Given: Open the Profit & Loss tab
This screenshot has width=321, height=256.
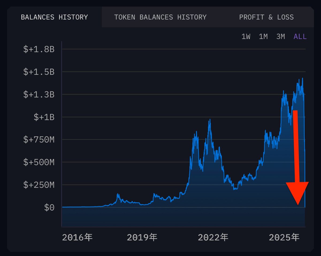Looking at the screenshot, I should (266, 17).
